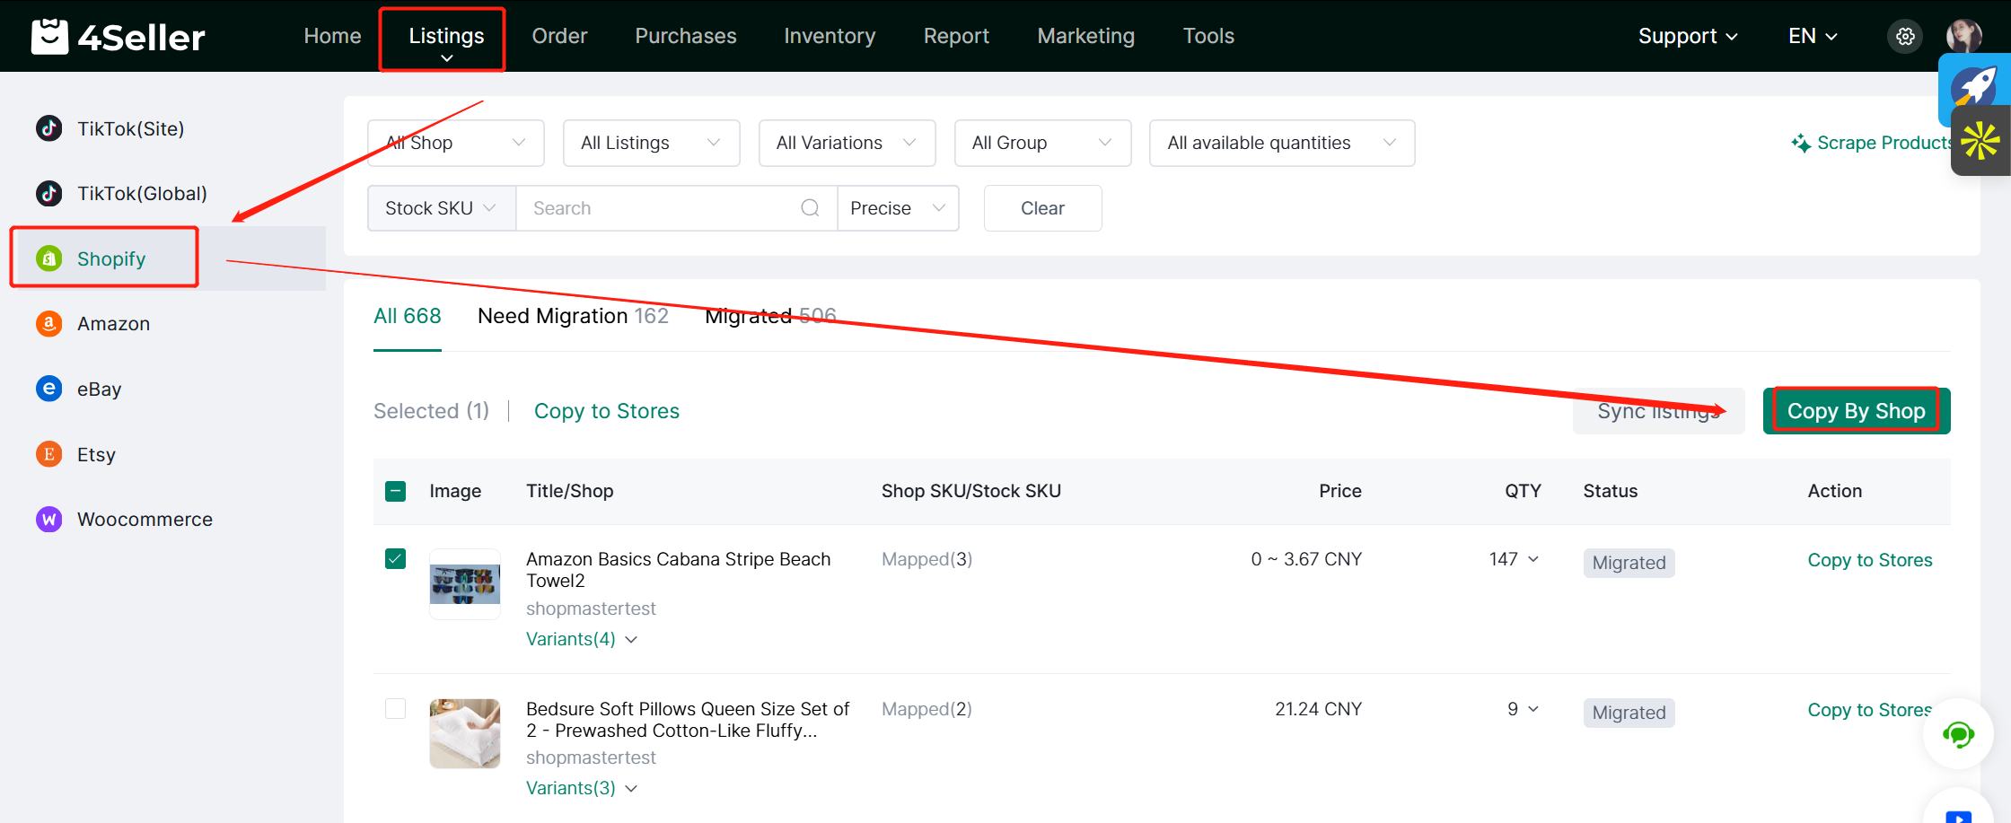Viewport: 2011px width, 823px height.
Task: Go to the Home menu
Action: pos(332,36)
